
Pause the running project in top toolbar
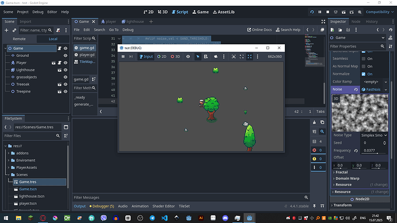tap(320, 12)
